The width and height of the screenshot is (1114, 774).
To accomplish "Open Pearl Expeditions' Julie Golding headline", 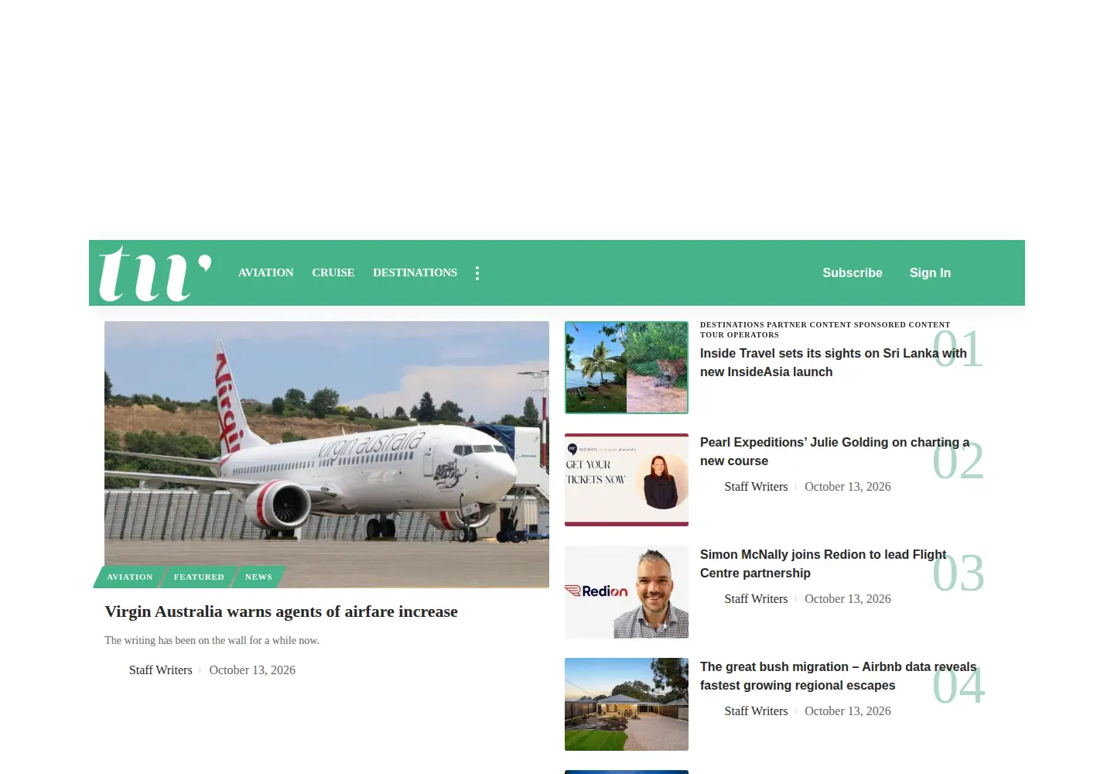I will tap(835, 451).
